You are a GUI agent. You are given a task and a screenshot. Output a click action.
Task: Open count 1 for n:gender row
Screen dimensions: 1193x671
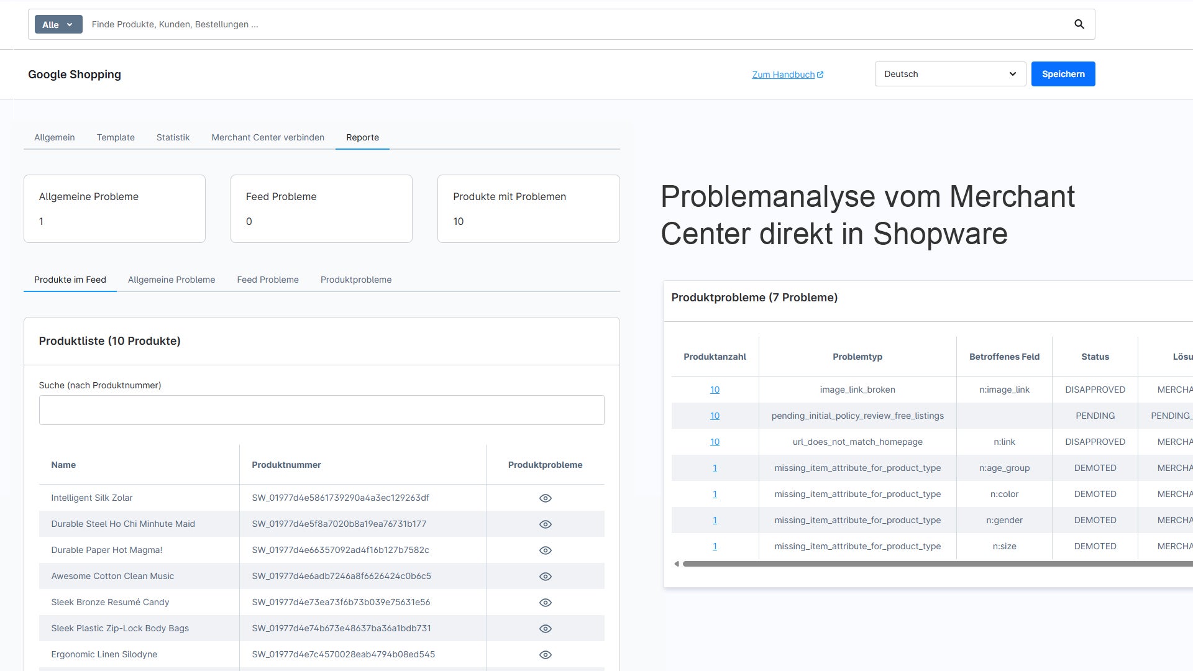click(x=715, y=520)
